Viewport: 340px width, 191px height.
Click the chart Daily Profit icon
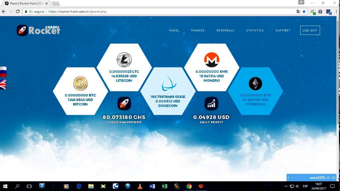click(211, 103)
